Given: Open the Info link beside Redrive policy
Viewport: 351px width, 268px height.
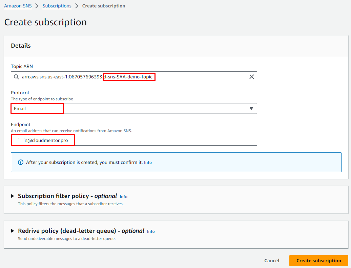Looking at the screenshot, I should (151, 232).
